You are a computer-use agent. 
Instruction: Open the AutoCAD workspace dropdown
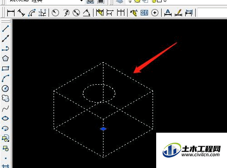click(x=81, y=1)
